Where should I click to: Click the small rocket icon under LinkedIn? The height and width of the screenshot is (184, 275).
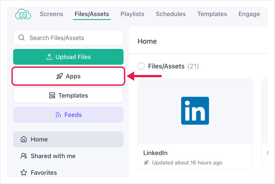146,162
